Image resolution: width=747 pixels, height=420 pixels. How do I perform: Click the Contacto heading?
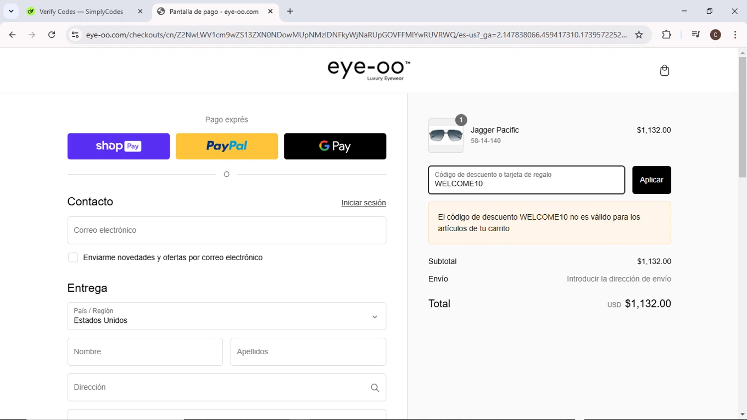point(90,202)
